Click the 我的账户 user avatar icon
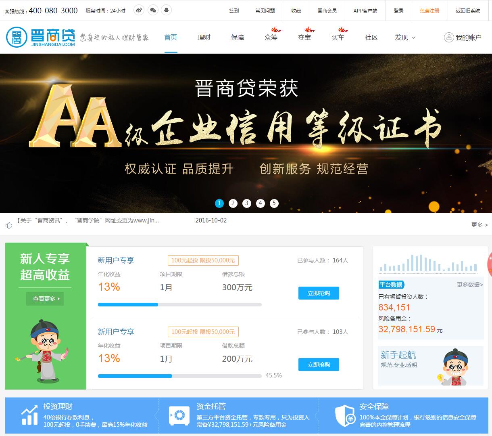 tap(449, 38)
